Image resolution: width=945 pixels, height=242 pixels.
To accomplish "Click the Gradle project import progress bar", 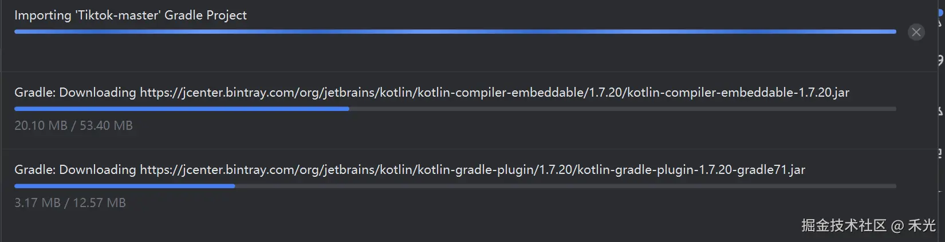I will click(x=455, y=31).
